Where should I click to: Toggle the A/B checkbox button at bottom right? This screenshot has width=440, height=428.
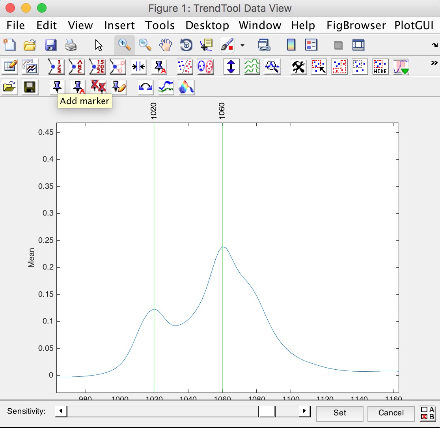[x=427, y=413]
